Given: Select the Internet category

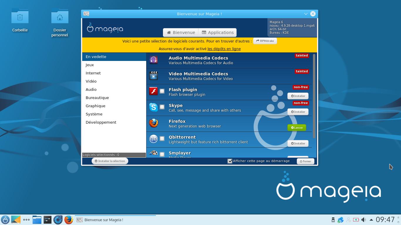Looking at the screenshot, I should [114, 73].
